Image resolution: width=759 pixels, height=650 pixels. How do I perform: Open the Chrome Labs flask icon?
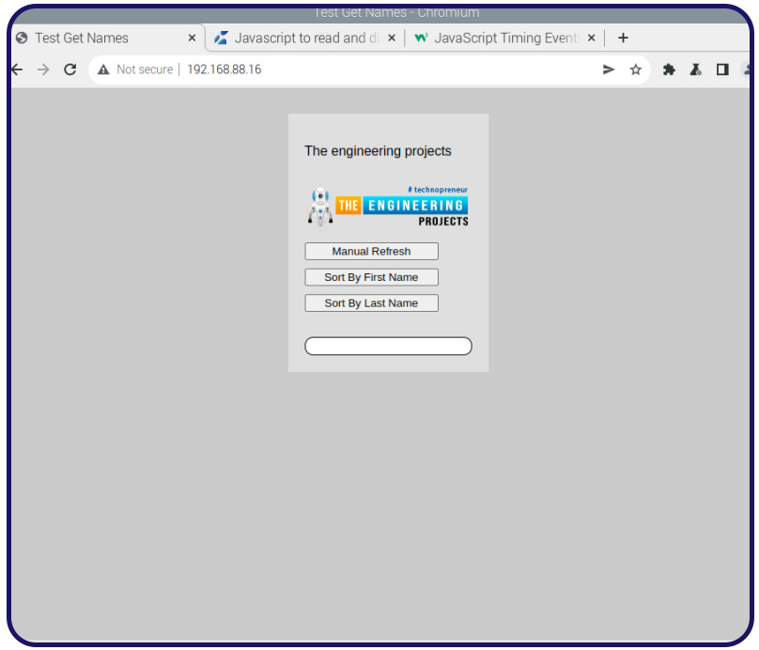[695, 70]
